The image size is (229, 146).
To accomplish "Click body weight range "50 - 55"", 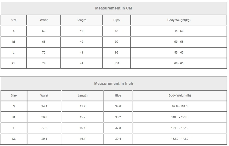I will click(179, 42).
